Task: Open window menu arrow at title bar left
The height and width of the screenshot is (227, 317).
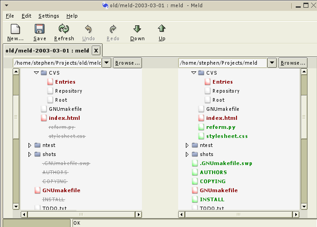Action: (x=6, y=5)
